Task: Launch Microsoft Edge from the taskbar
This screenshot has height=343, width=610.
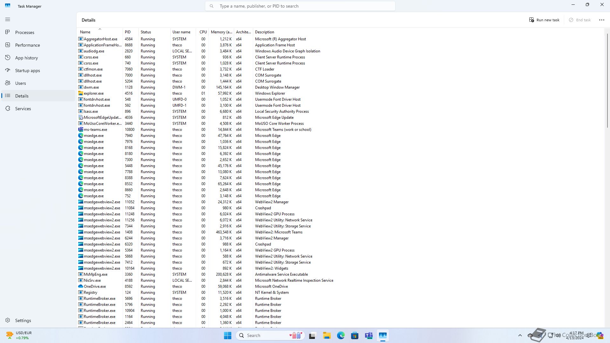Action: [x=341, y=335]
